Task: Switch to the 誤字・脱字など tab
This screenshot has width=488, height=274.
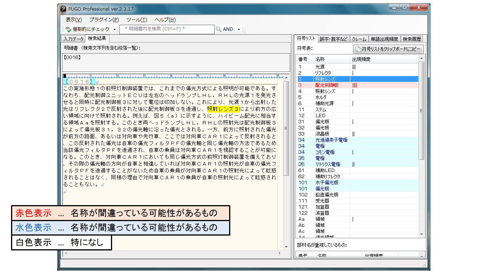Action: (333, 39)
